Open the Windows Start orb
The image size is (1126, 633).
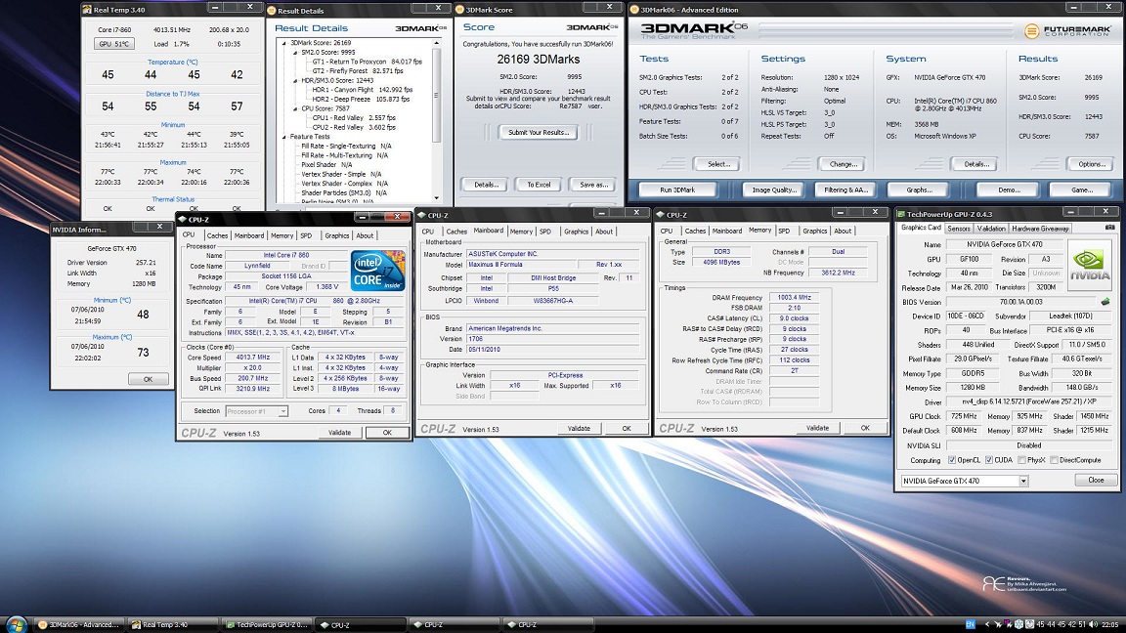click(15, 624)
